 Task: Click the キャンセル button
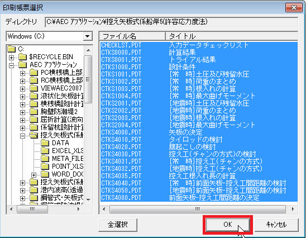coord(276,225)
